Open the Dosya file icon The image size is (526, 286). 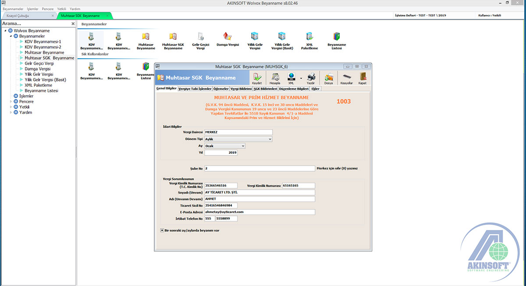pos(328,78)
